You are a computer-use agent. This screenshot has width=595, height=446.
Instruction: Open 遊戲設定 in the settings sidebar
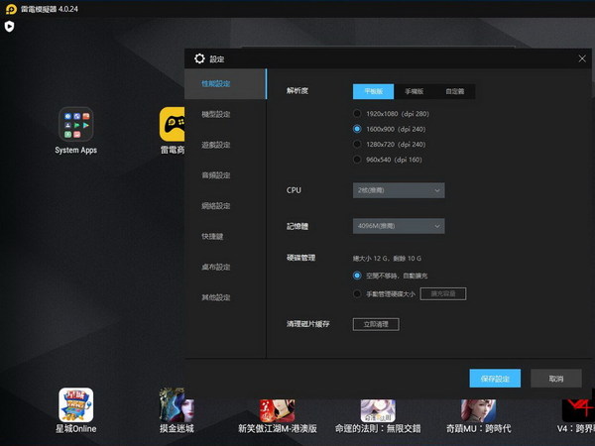(x=215, y=145)
